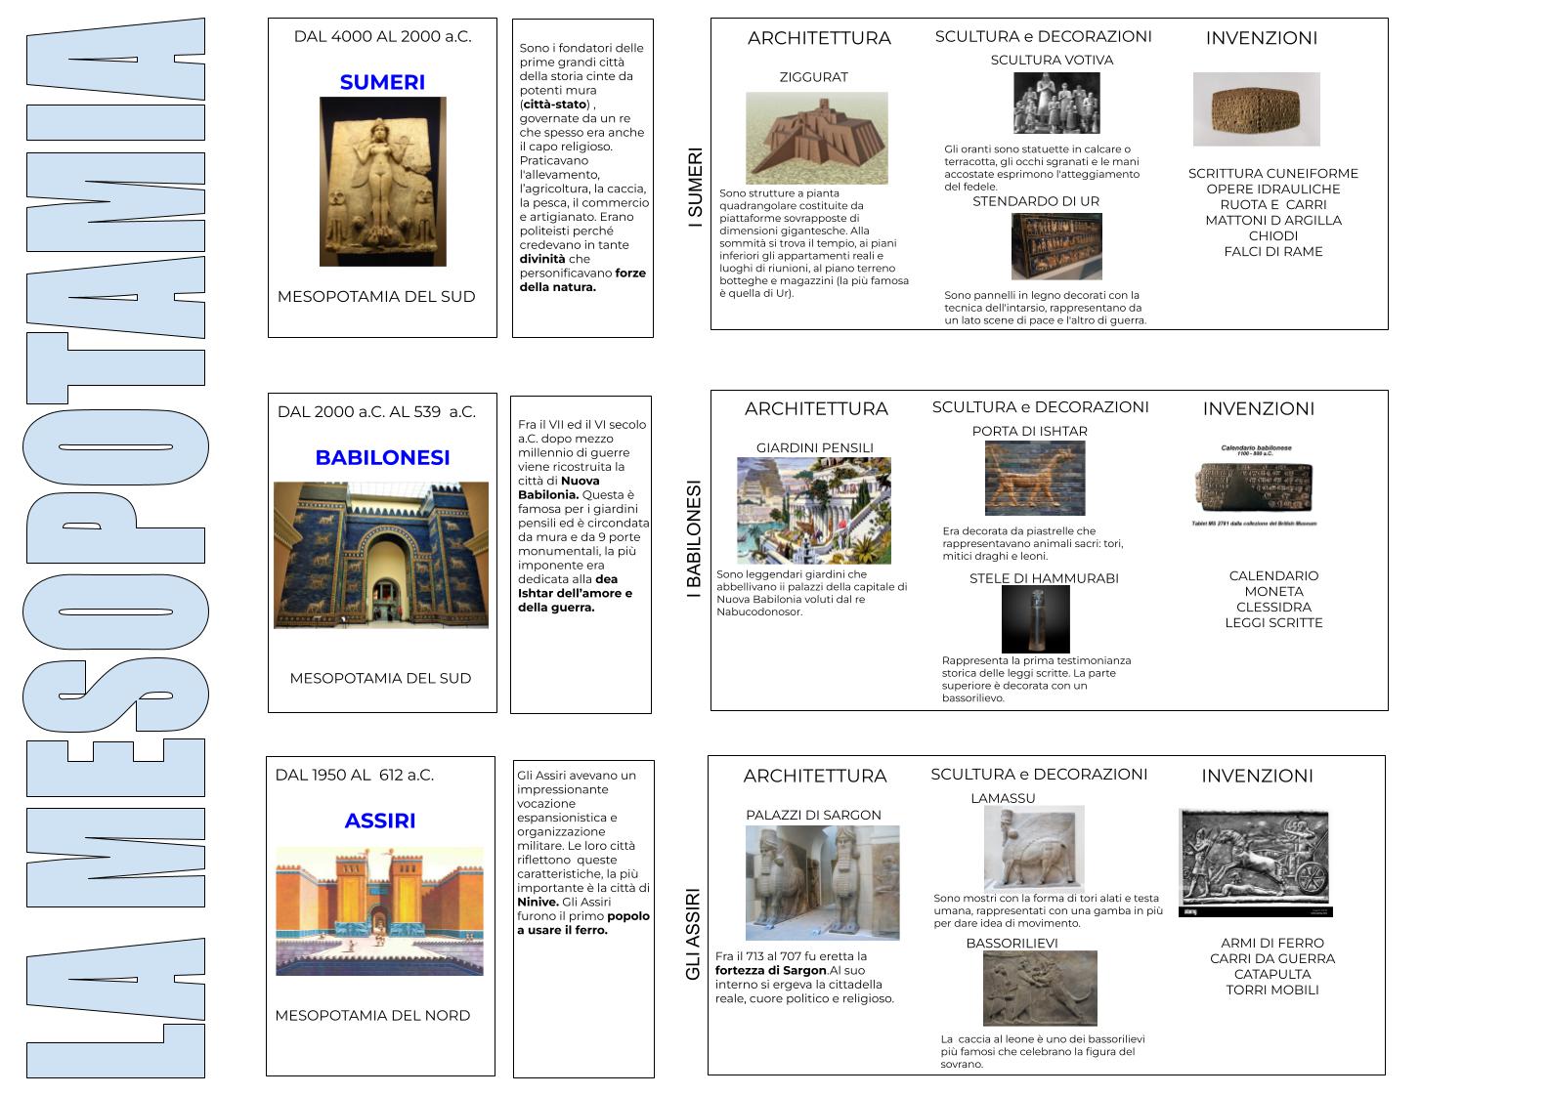The width and height of the screenshot is (1550, 1096).
Task: Click SCULTURA e DECORAZIONI heading in Sumeri panel
Action: pyautogui.click(x=1043, y=36)
